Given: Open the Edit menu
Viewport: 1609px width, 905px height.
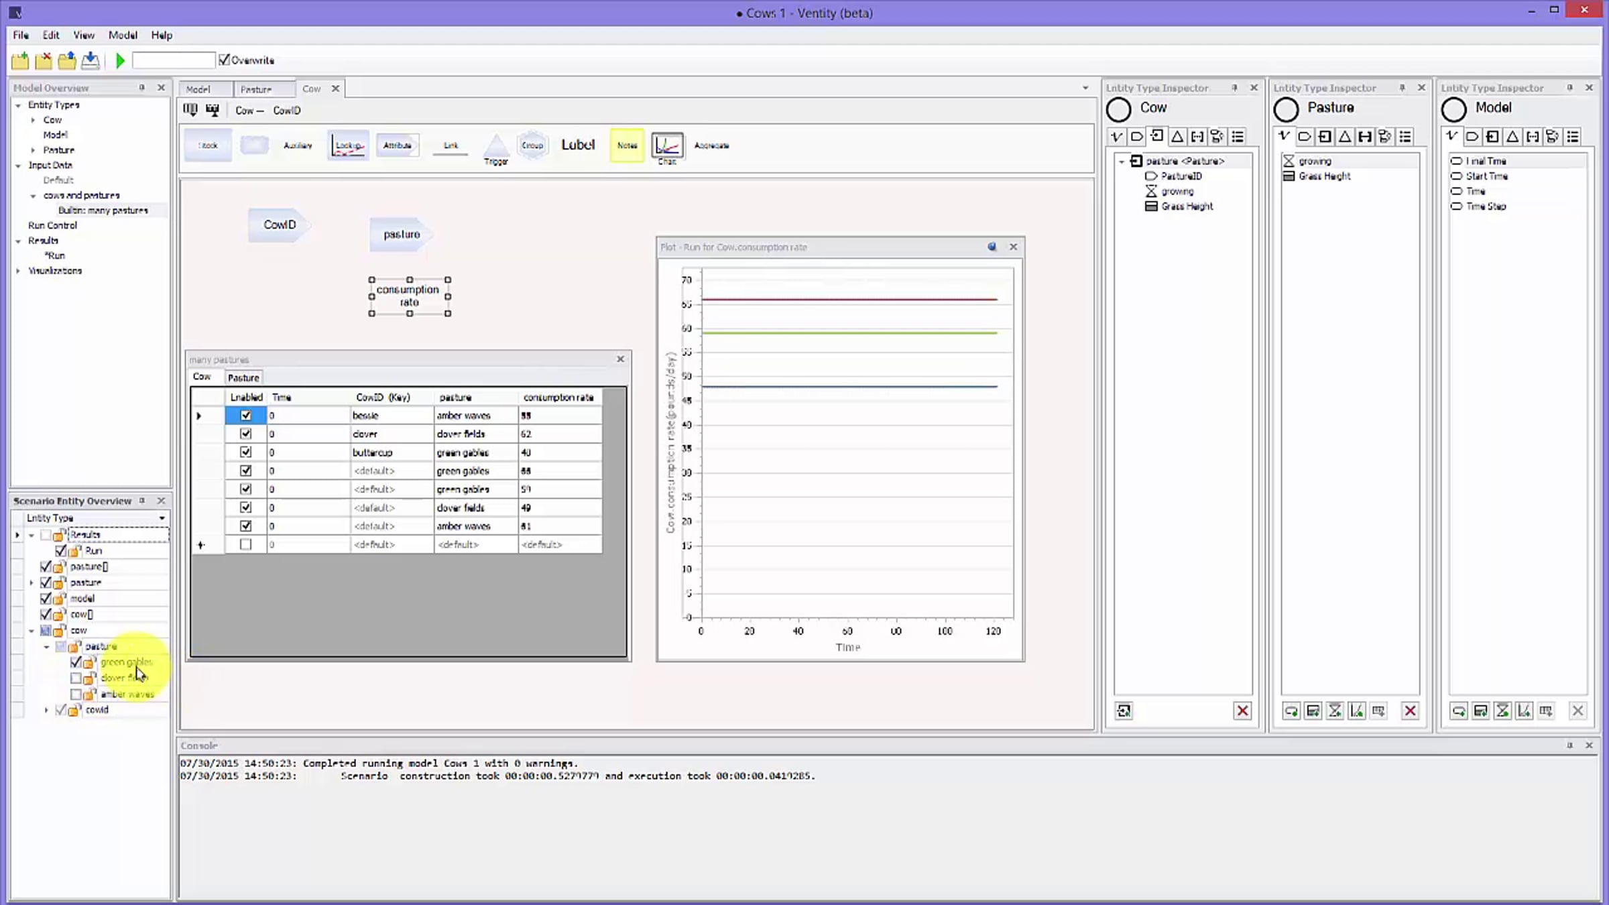Looking at the screenshot, I should pyautogui.click(x=51, y=35).
